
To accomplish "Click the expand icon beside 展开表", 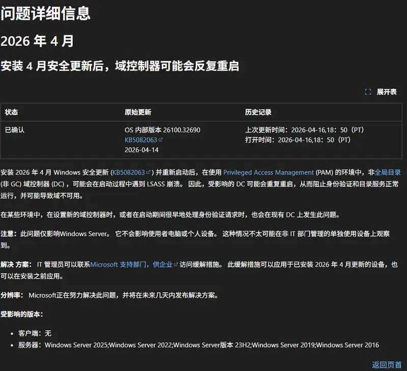I will point(368,92).
